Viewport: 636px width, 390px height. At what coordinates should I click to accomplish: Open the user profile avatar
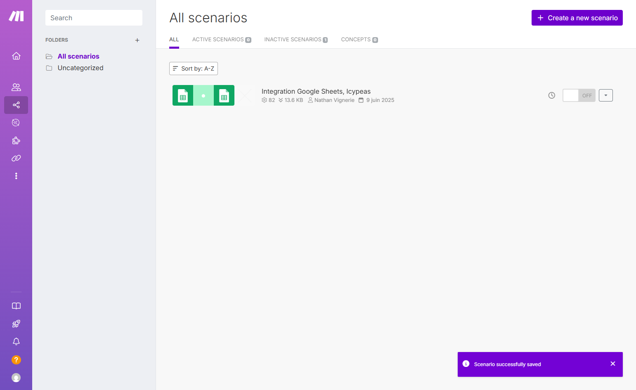pos(16,378)
